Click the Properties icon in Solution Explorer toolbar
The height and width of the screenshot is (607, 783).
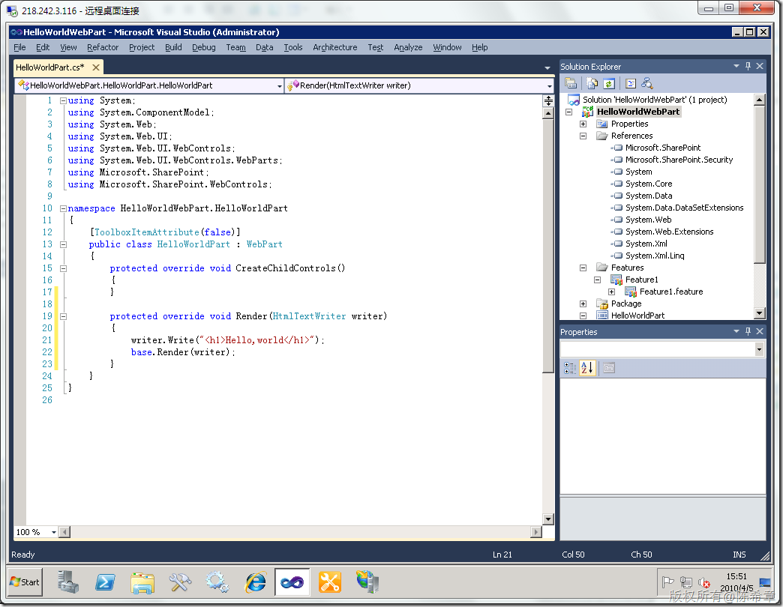click(571, 83)
